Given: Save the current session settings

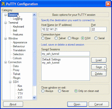Looking at the screenshot, I should 99,67.
